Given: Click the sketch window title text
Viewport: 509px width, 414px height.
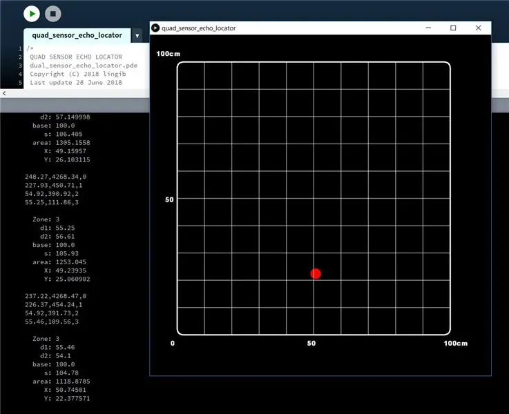Looking at the screenshot, I should [x=199, y=28].
